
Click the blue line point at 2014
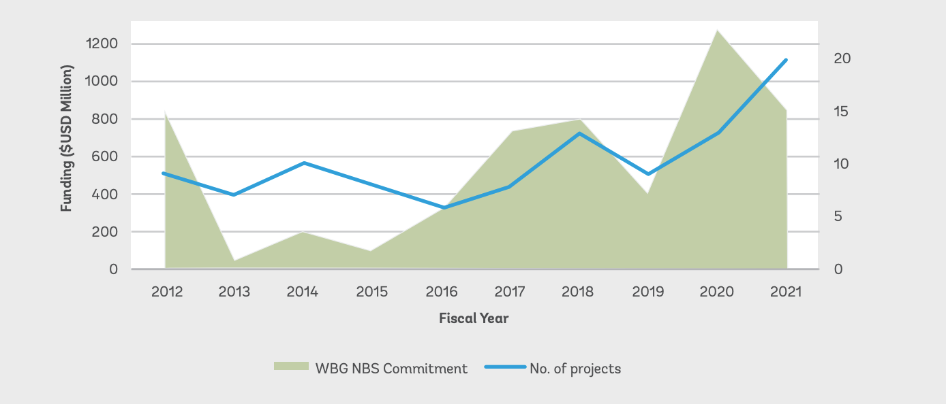[x=303, y=163]
